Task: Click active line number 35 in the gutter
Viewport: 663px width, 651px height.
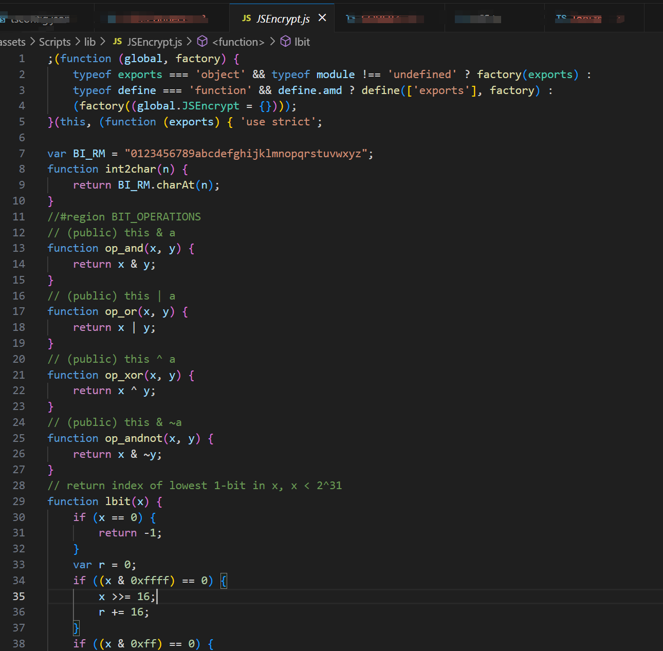Action: click(x=19, y=597)
